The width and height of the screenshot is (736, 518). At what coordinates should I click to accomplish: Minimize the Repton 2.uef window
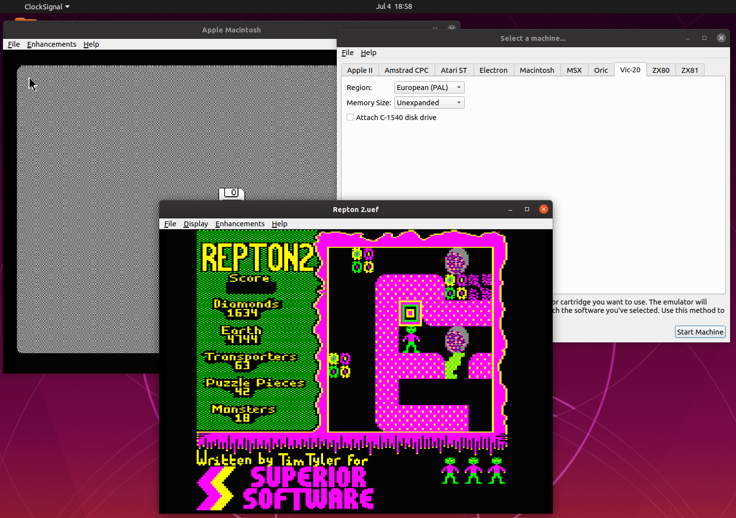tap(510, 209)
